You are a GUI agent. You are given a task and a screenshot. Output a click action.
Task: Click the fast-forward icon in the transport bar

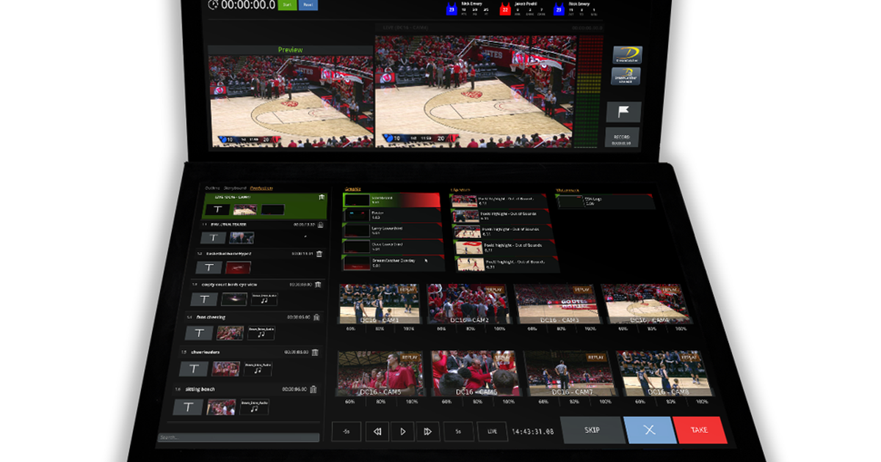428,431
